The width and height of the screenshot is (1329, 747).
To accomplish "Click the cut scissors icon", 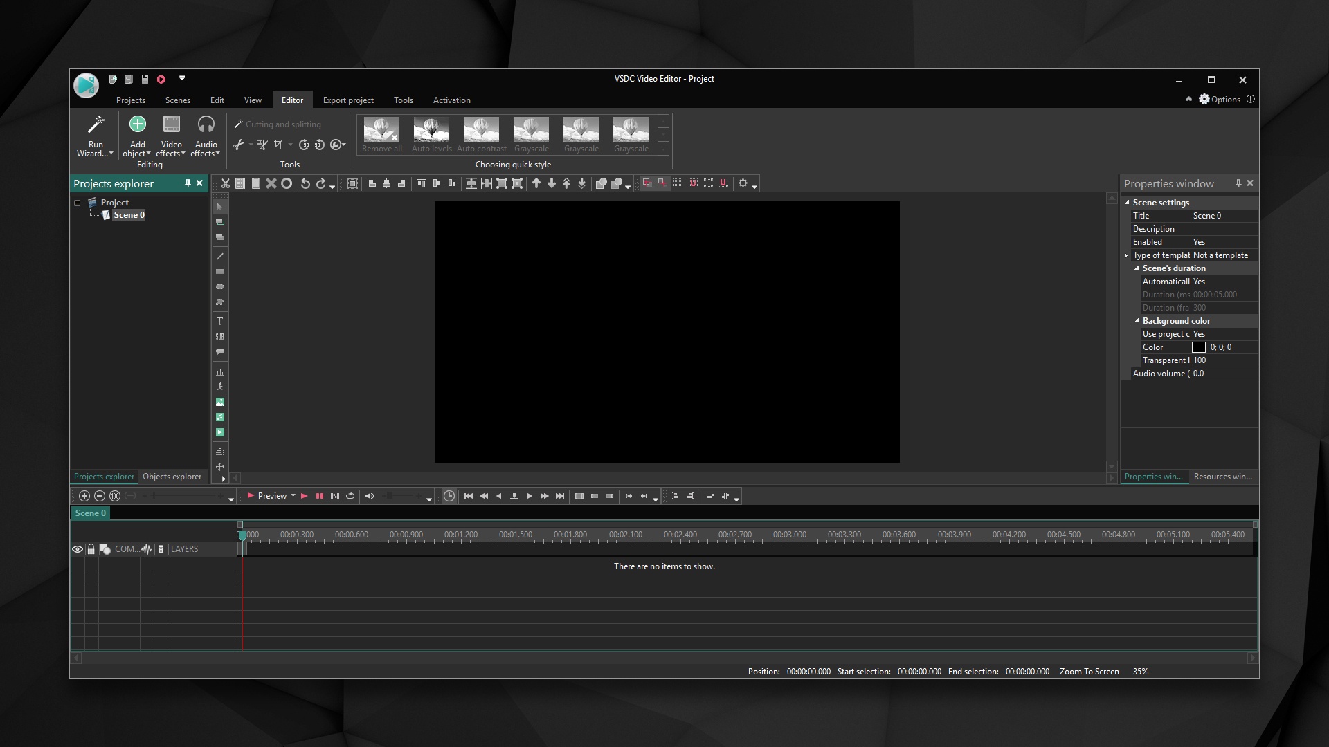I will (x=225, y=183).
